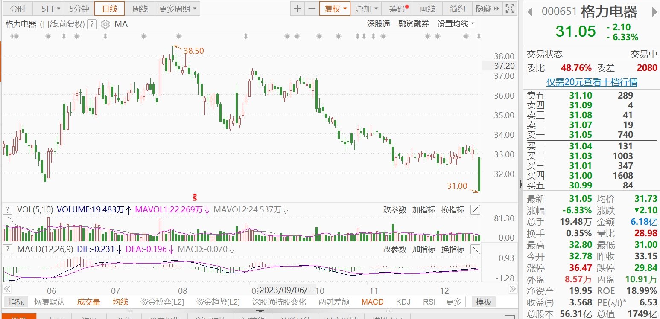This screenshot has width=660, height=319.
Task: Select the 卖五 ask price 31.10
Action: (x=580, y=96)
